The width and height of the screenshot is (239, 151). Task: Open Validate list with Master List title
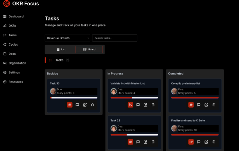(127, 84)
